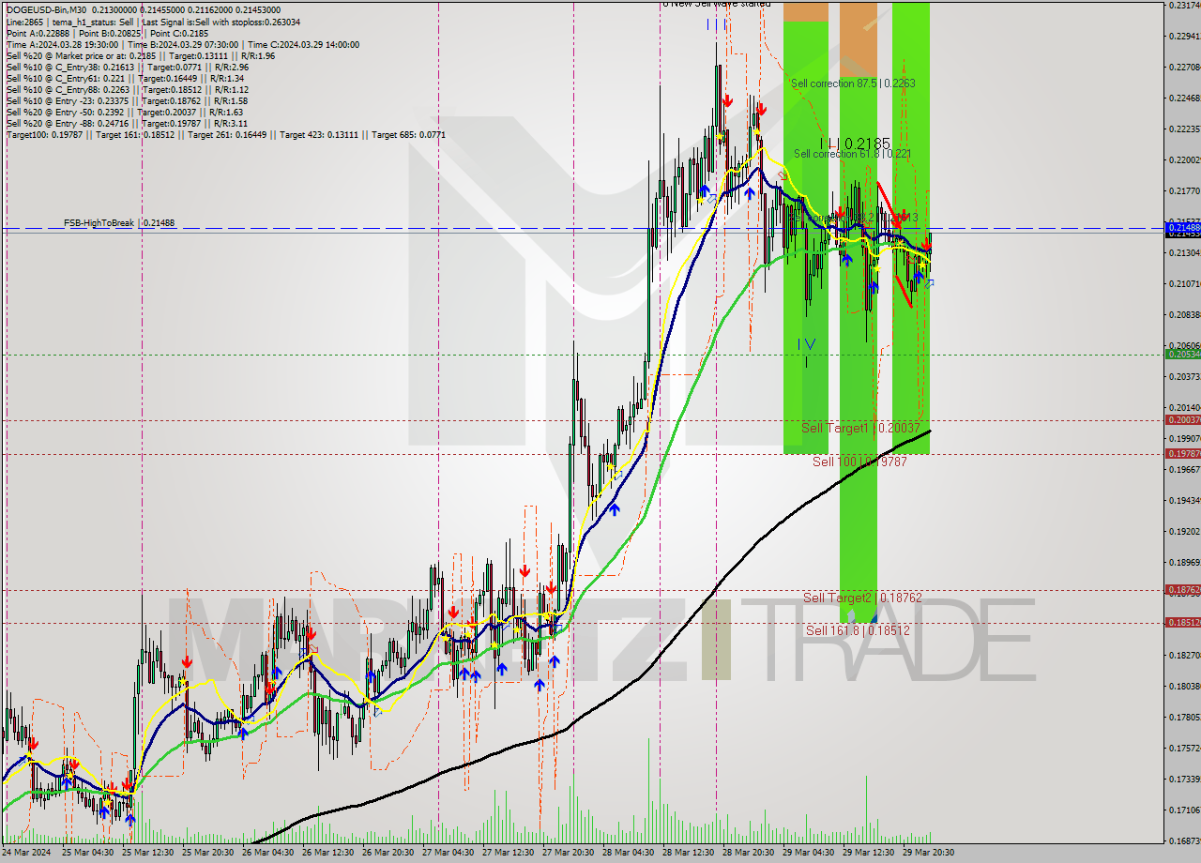Viewport: 1201px width, 863px height.
Task: Click the 0.16873 price axis value
Action: coord(1184,840)
